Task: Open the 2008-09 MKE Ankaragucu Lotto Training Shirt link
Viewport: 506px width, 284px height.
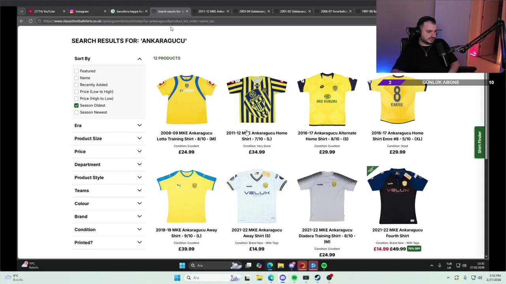Action: (x=186, y=136)
